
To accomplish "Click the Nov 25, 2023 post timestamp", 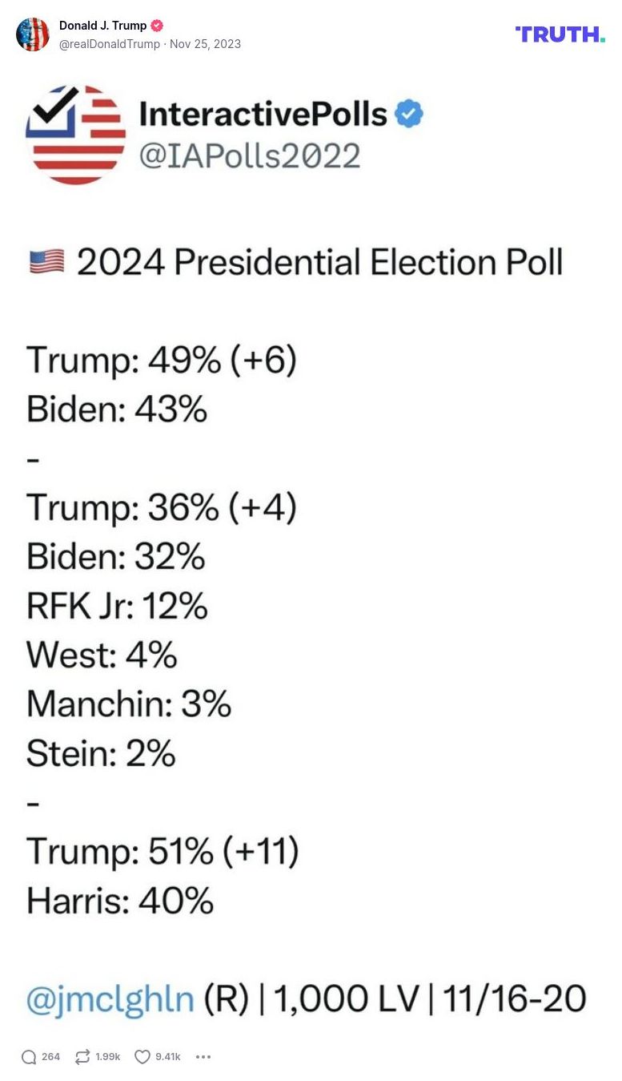I will [205, 44].
